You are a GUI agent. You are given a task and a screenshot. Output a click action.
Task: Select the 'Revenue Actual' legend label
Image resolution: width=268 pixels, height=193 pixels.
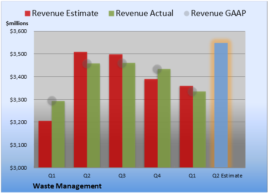[x=144, y=13]
